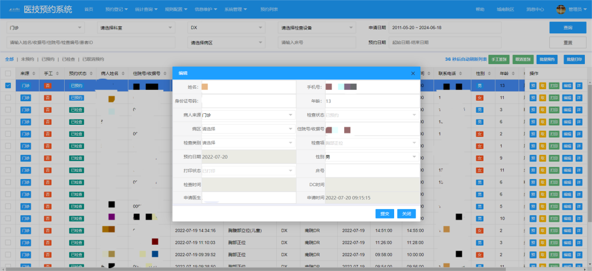Click the 床号 field in edit dialog

pyautogui.click(x=372, y=170)
